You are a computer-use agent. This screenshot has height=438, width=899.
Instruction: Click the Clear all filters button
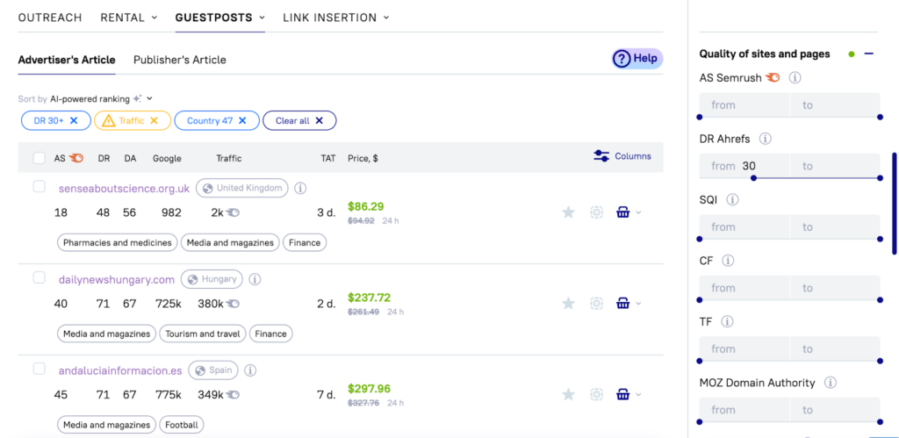(x=299, y=120)
